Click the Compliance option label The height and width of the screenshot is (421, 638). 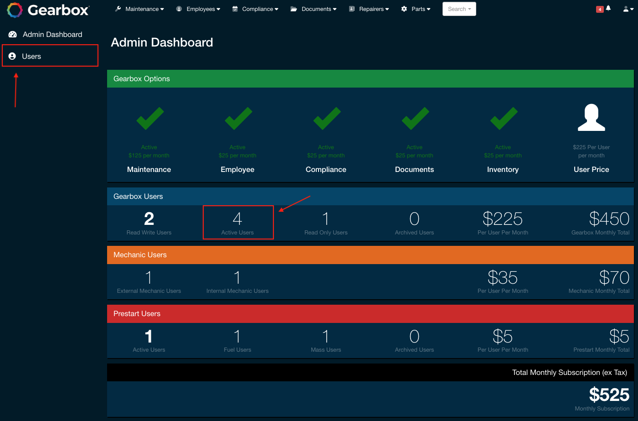pos(326,170)
